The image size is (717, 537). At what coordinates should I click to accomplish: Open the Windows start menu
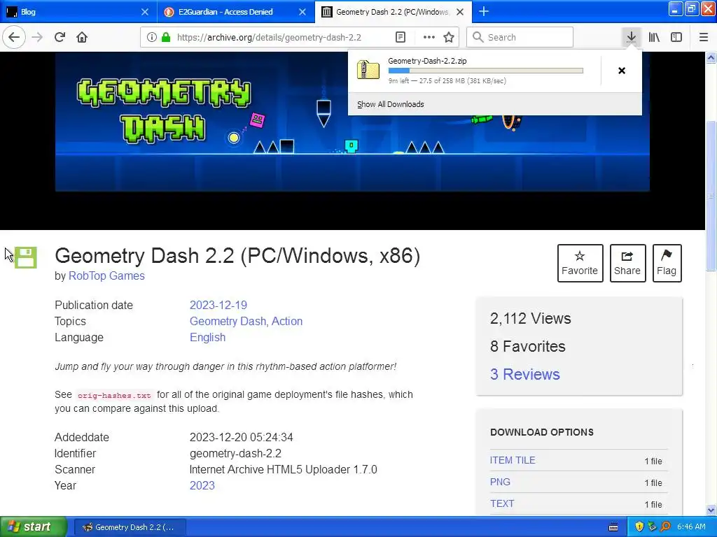[x=34, y=527]
